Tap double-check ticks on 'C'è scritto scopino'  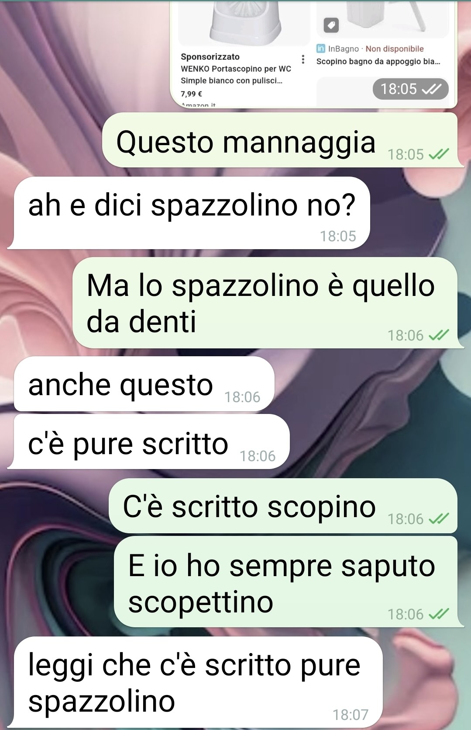click(x=439, y=519)
